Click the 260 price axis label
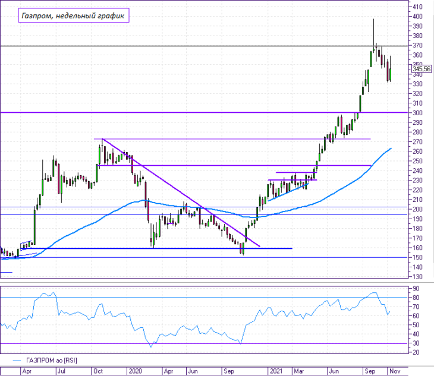The width and height of the screenshot is (434, 376). pos(417,151)
